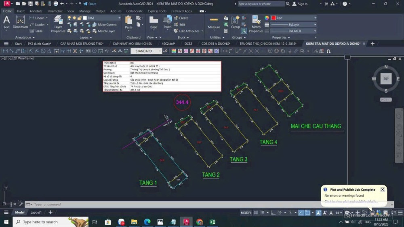Click the object color wheel icon

(x=267, y=18)
